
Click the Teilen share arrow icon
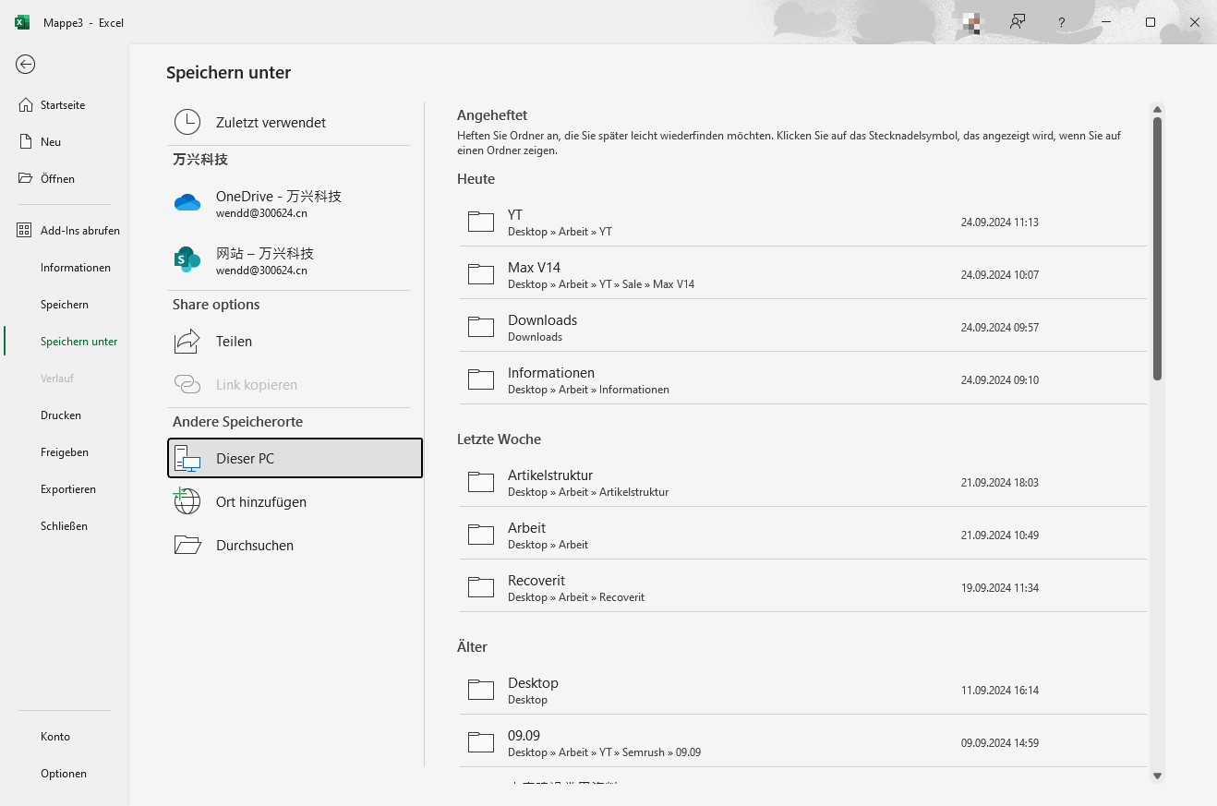187,342
